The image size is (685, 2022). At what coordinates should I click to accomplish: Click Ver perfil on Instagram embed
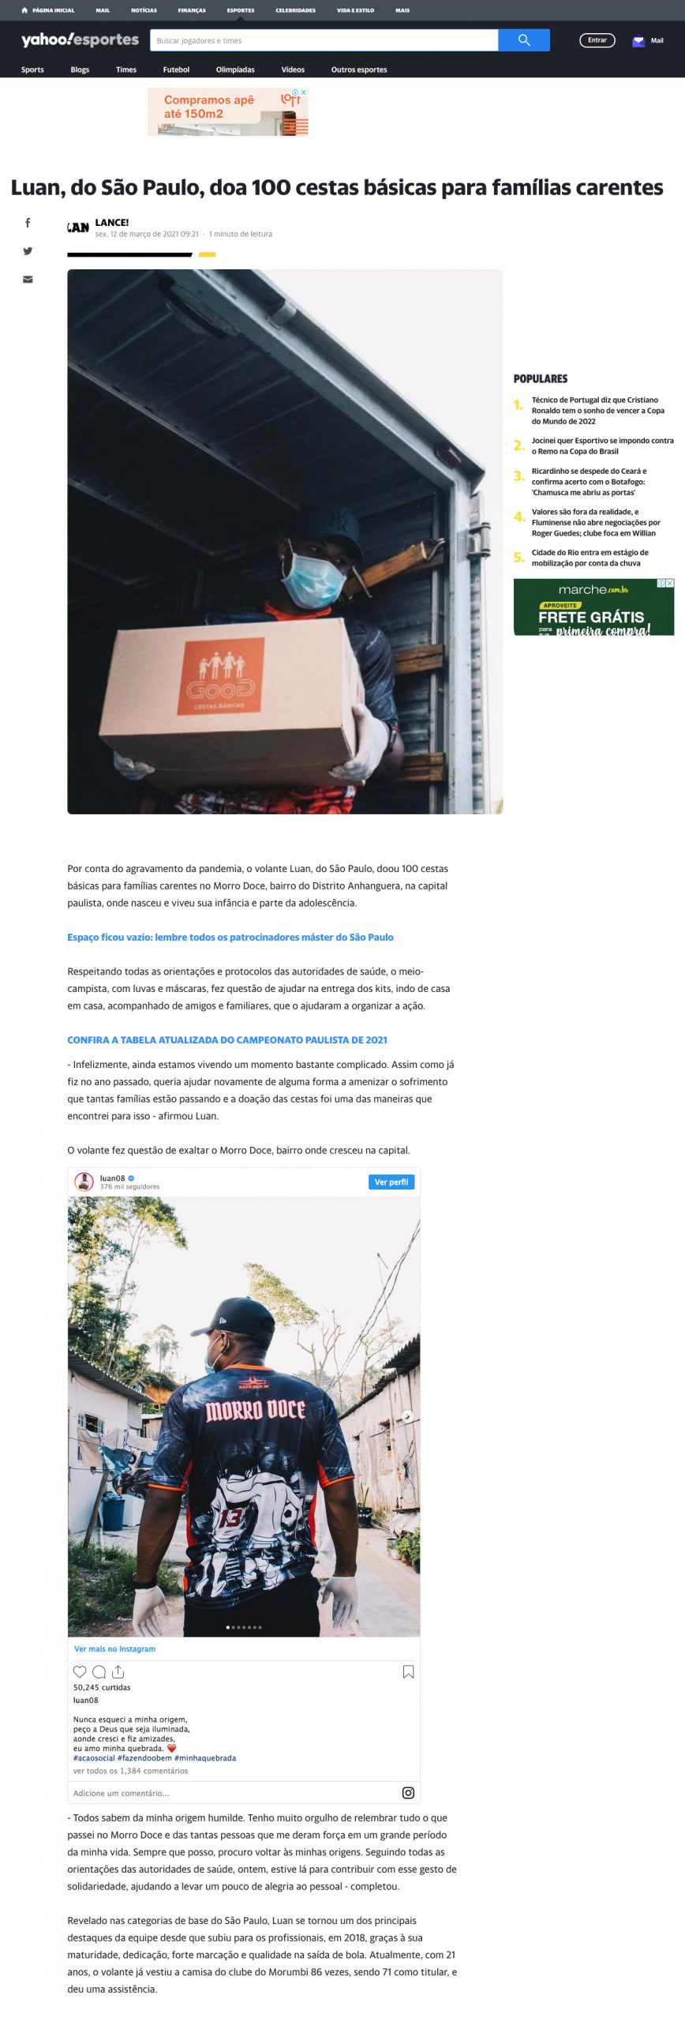391,1182
